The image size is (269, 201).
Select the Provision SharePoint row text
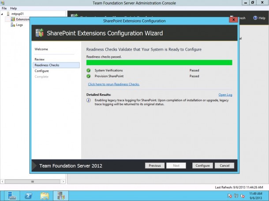click(x=109, y=76)
